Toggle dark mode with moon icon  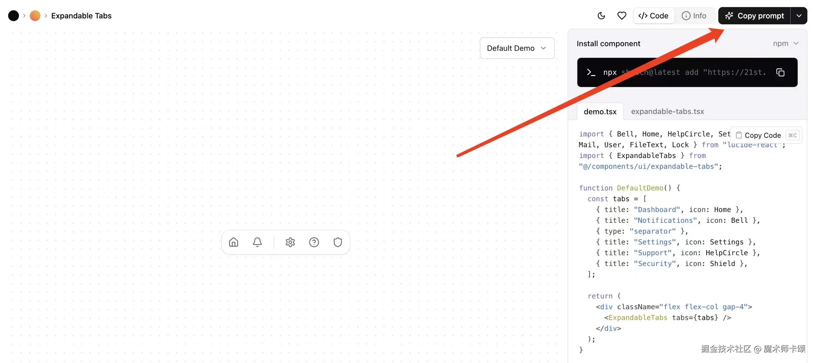pyautogui.click(x=601, y=16)
